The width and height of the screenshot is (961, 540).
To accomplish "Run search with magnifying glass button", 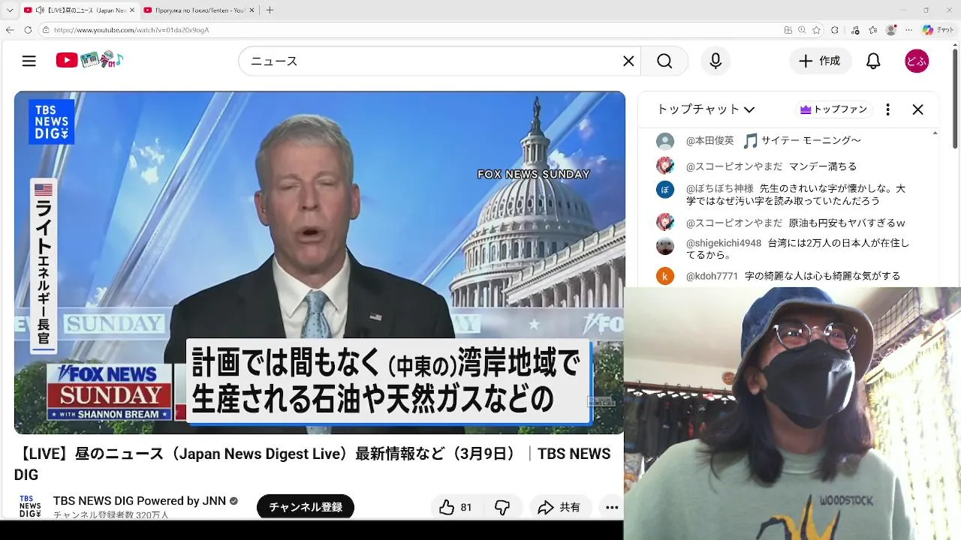I will tap(664, 61).
